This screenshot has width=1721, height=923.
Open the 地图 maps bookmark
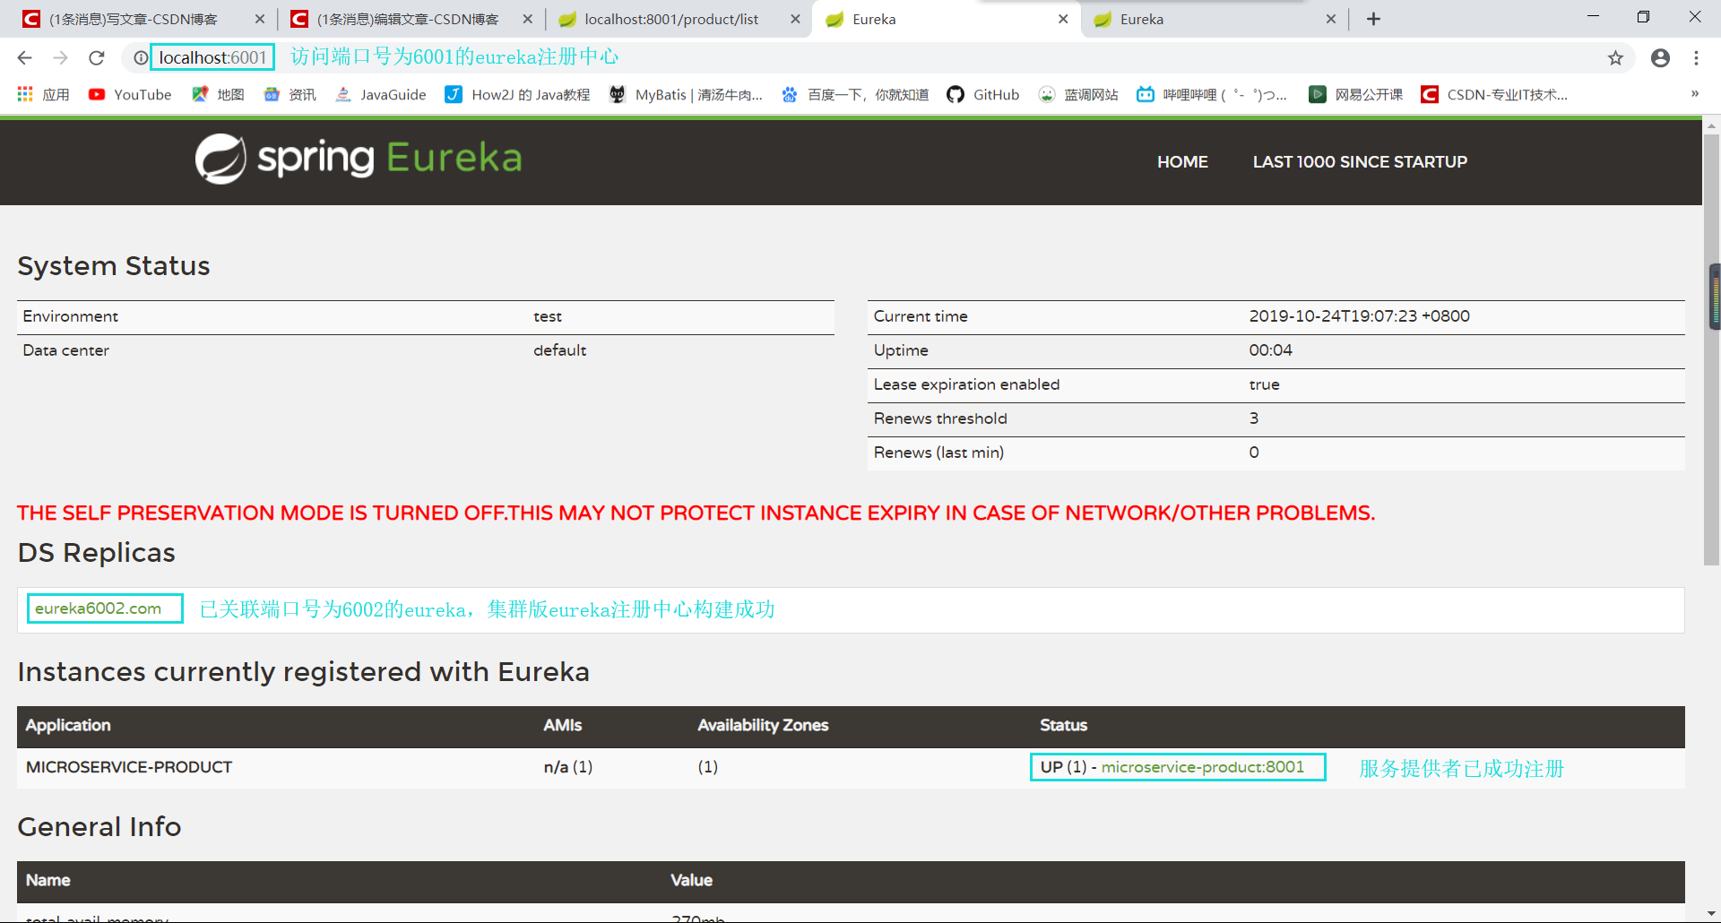point(218,94)
